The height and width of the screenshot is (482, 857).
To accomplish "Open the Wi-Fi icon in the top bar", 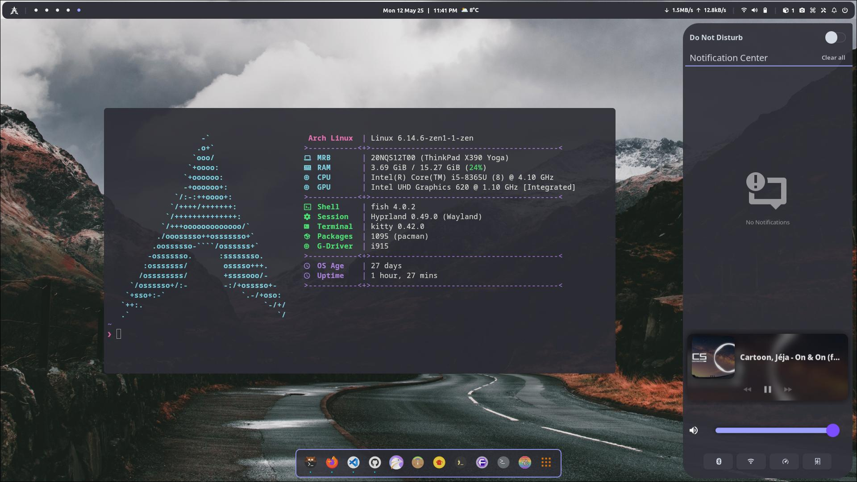I will coord(744,10).
